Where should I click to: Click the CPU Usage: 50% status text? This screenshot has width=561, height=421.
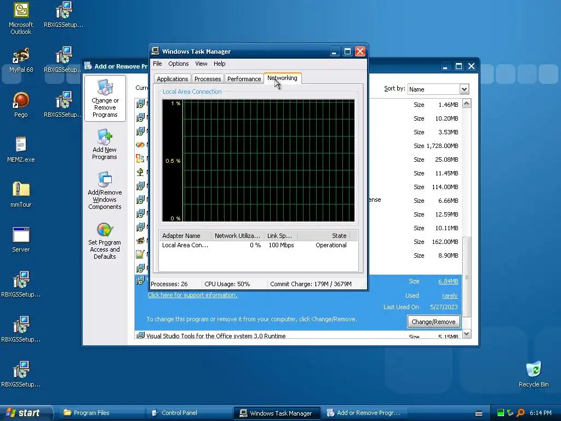click(227, 284)
